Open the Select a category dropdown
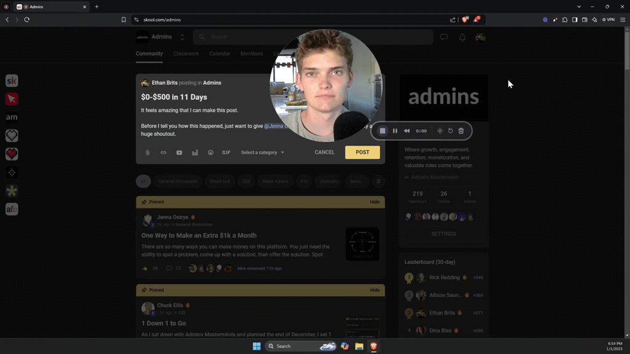 pos(262,152)
